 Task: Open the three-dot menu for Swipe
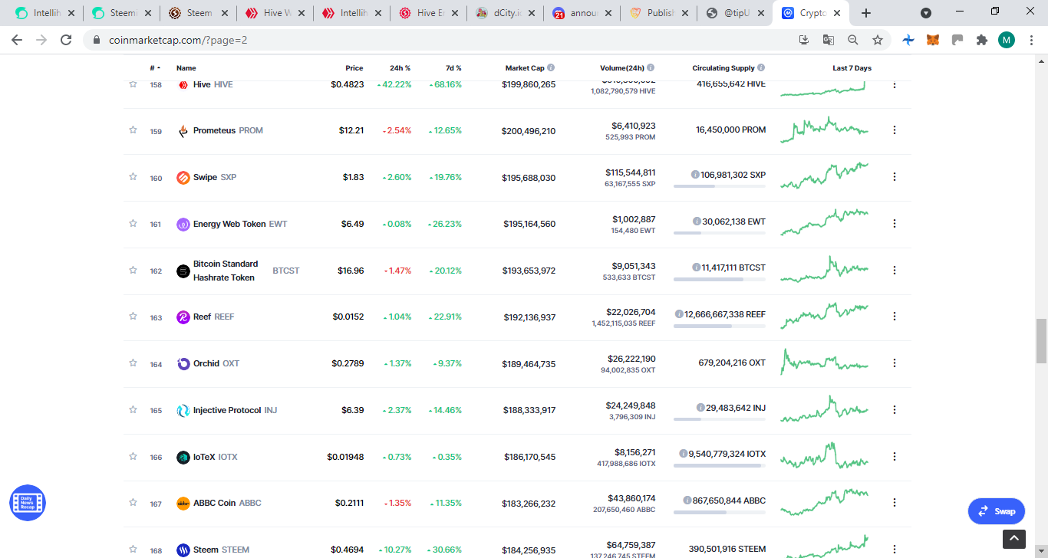[894, 177]
